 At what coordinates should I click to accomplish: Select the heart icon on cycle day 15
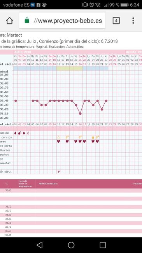[x=76, y=142]
